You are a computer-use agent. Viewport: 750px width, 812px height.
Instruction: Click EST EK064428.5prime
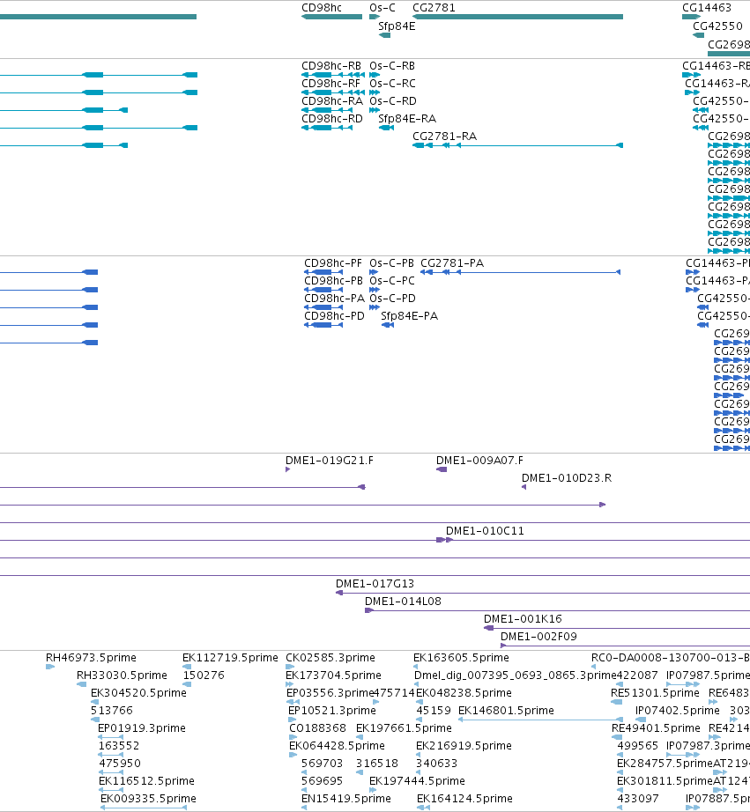click(x=337, y=746)
